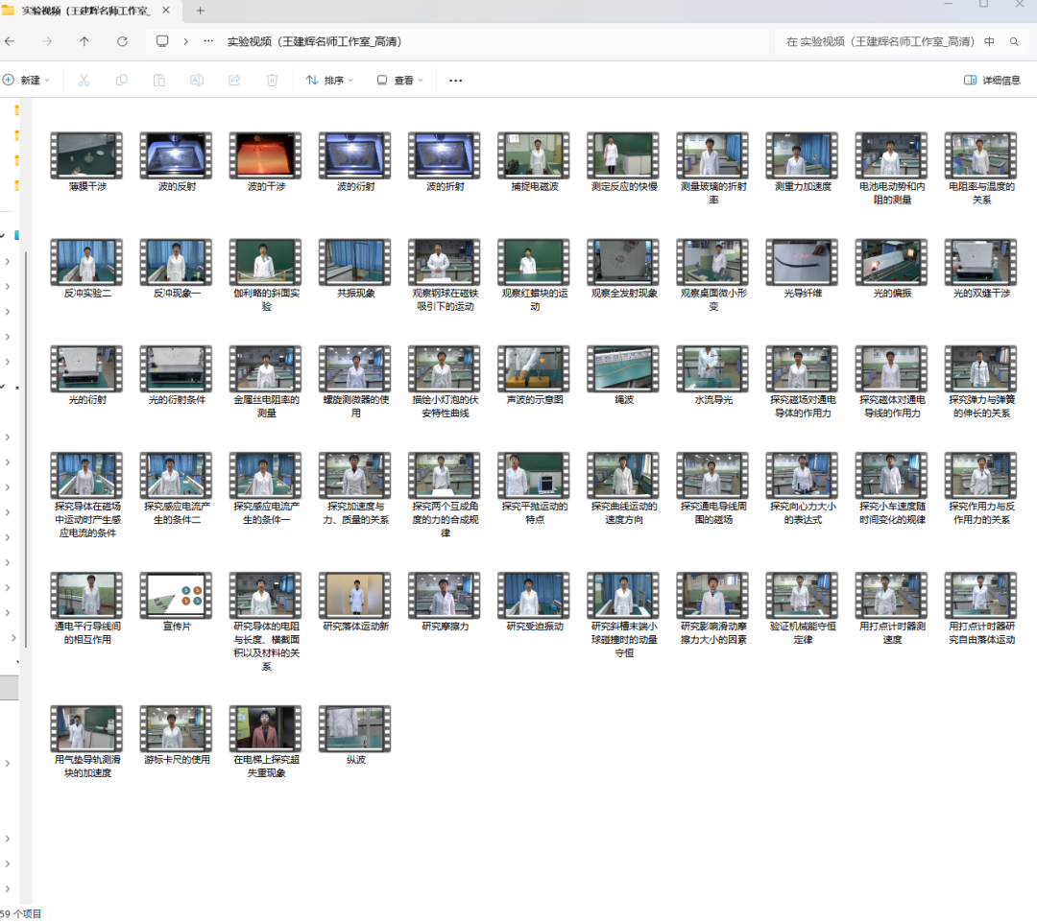Screen dimensions: 1037x923
Task: Click the Share icon in toolbar
Action: [234, 81]
